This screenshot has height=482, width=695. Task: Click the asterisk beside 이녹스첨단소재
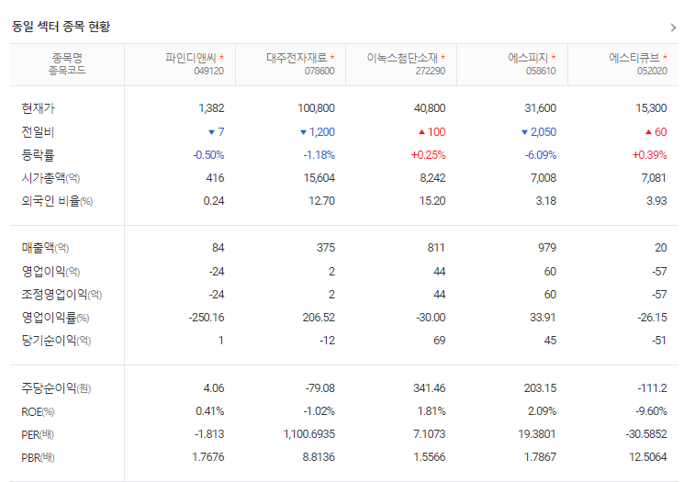[x=443, y=57]
